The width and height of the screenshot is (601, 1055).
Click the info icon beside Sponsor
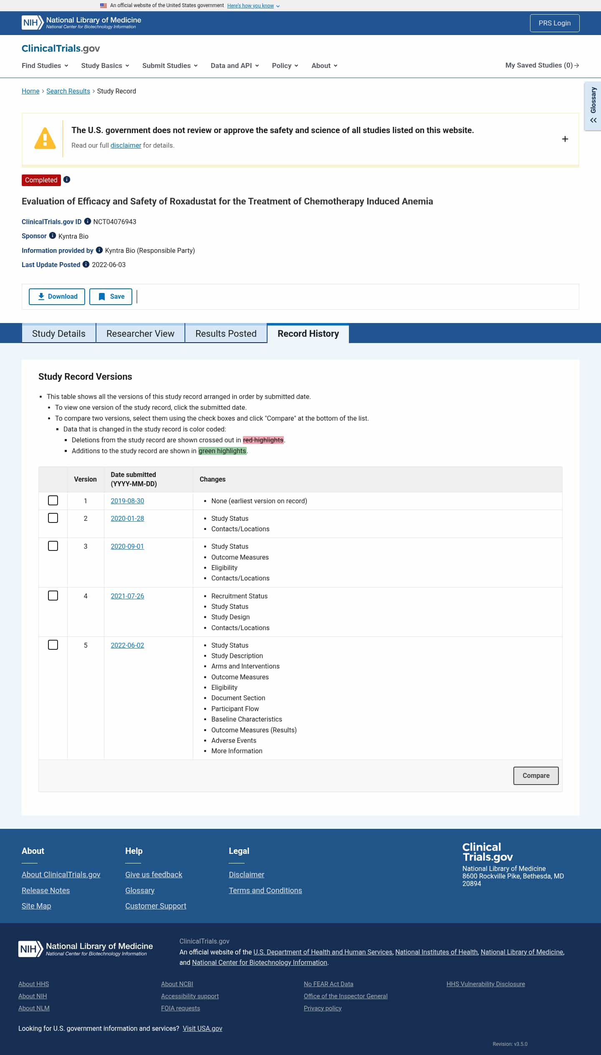point(53,235)
